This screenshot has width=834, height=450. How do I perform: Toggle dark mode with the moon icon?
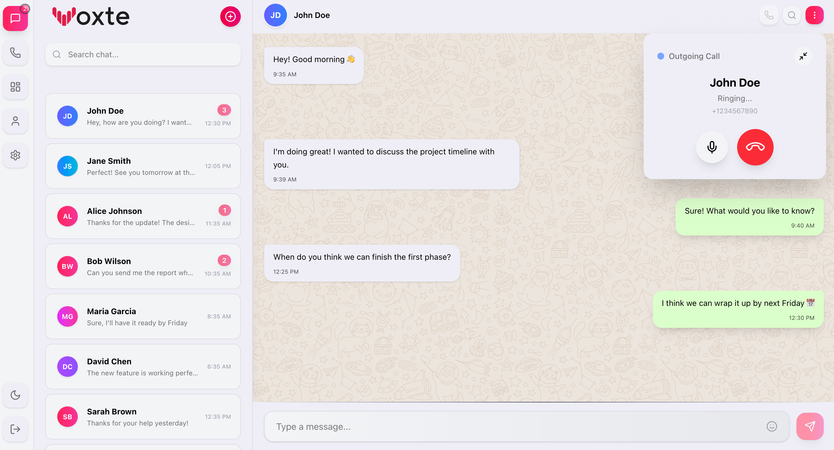pyautogui.click(x=15, y=395)
